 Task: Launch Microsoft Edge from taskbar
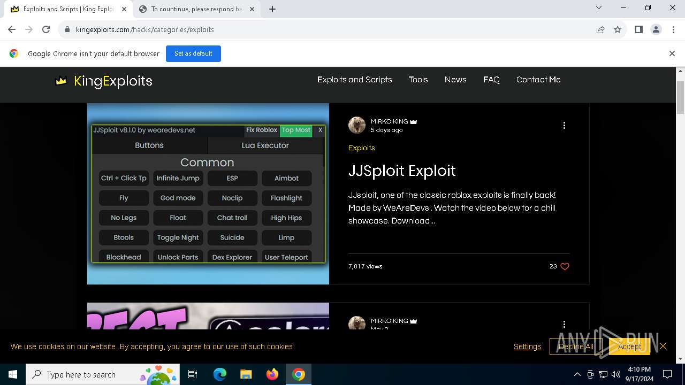220,374
